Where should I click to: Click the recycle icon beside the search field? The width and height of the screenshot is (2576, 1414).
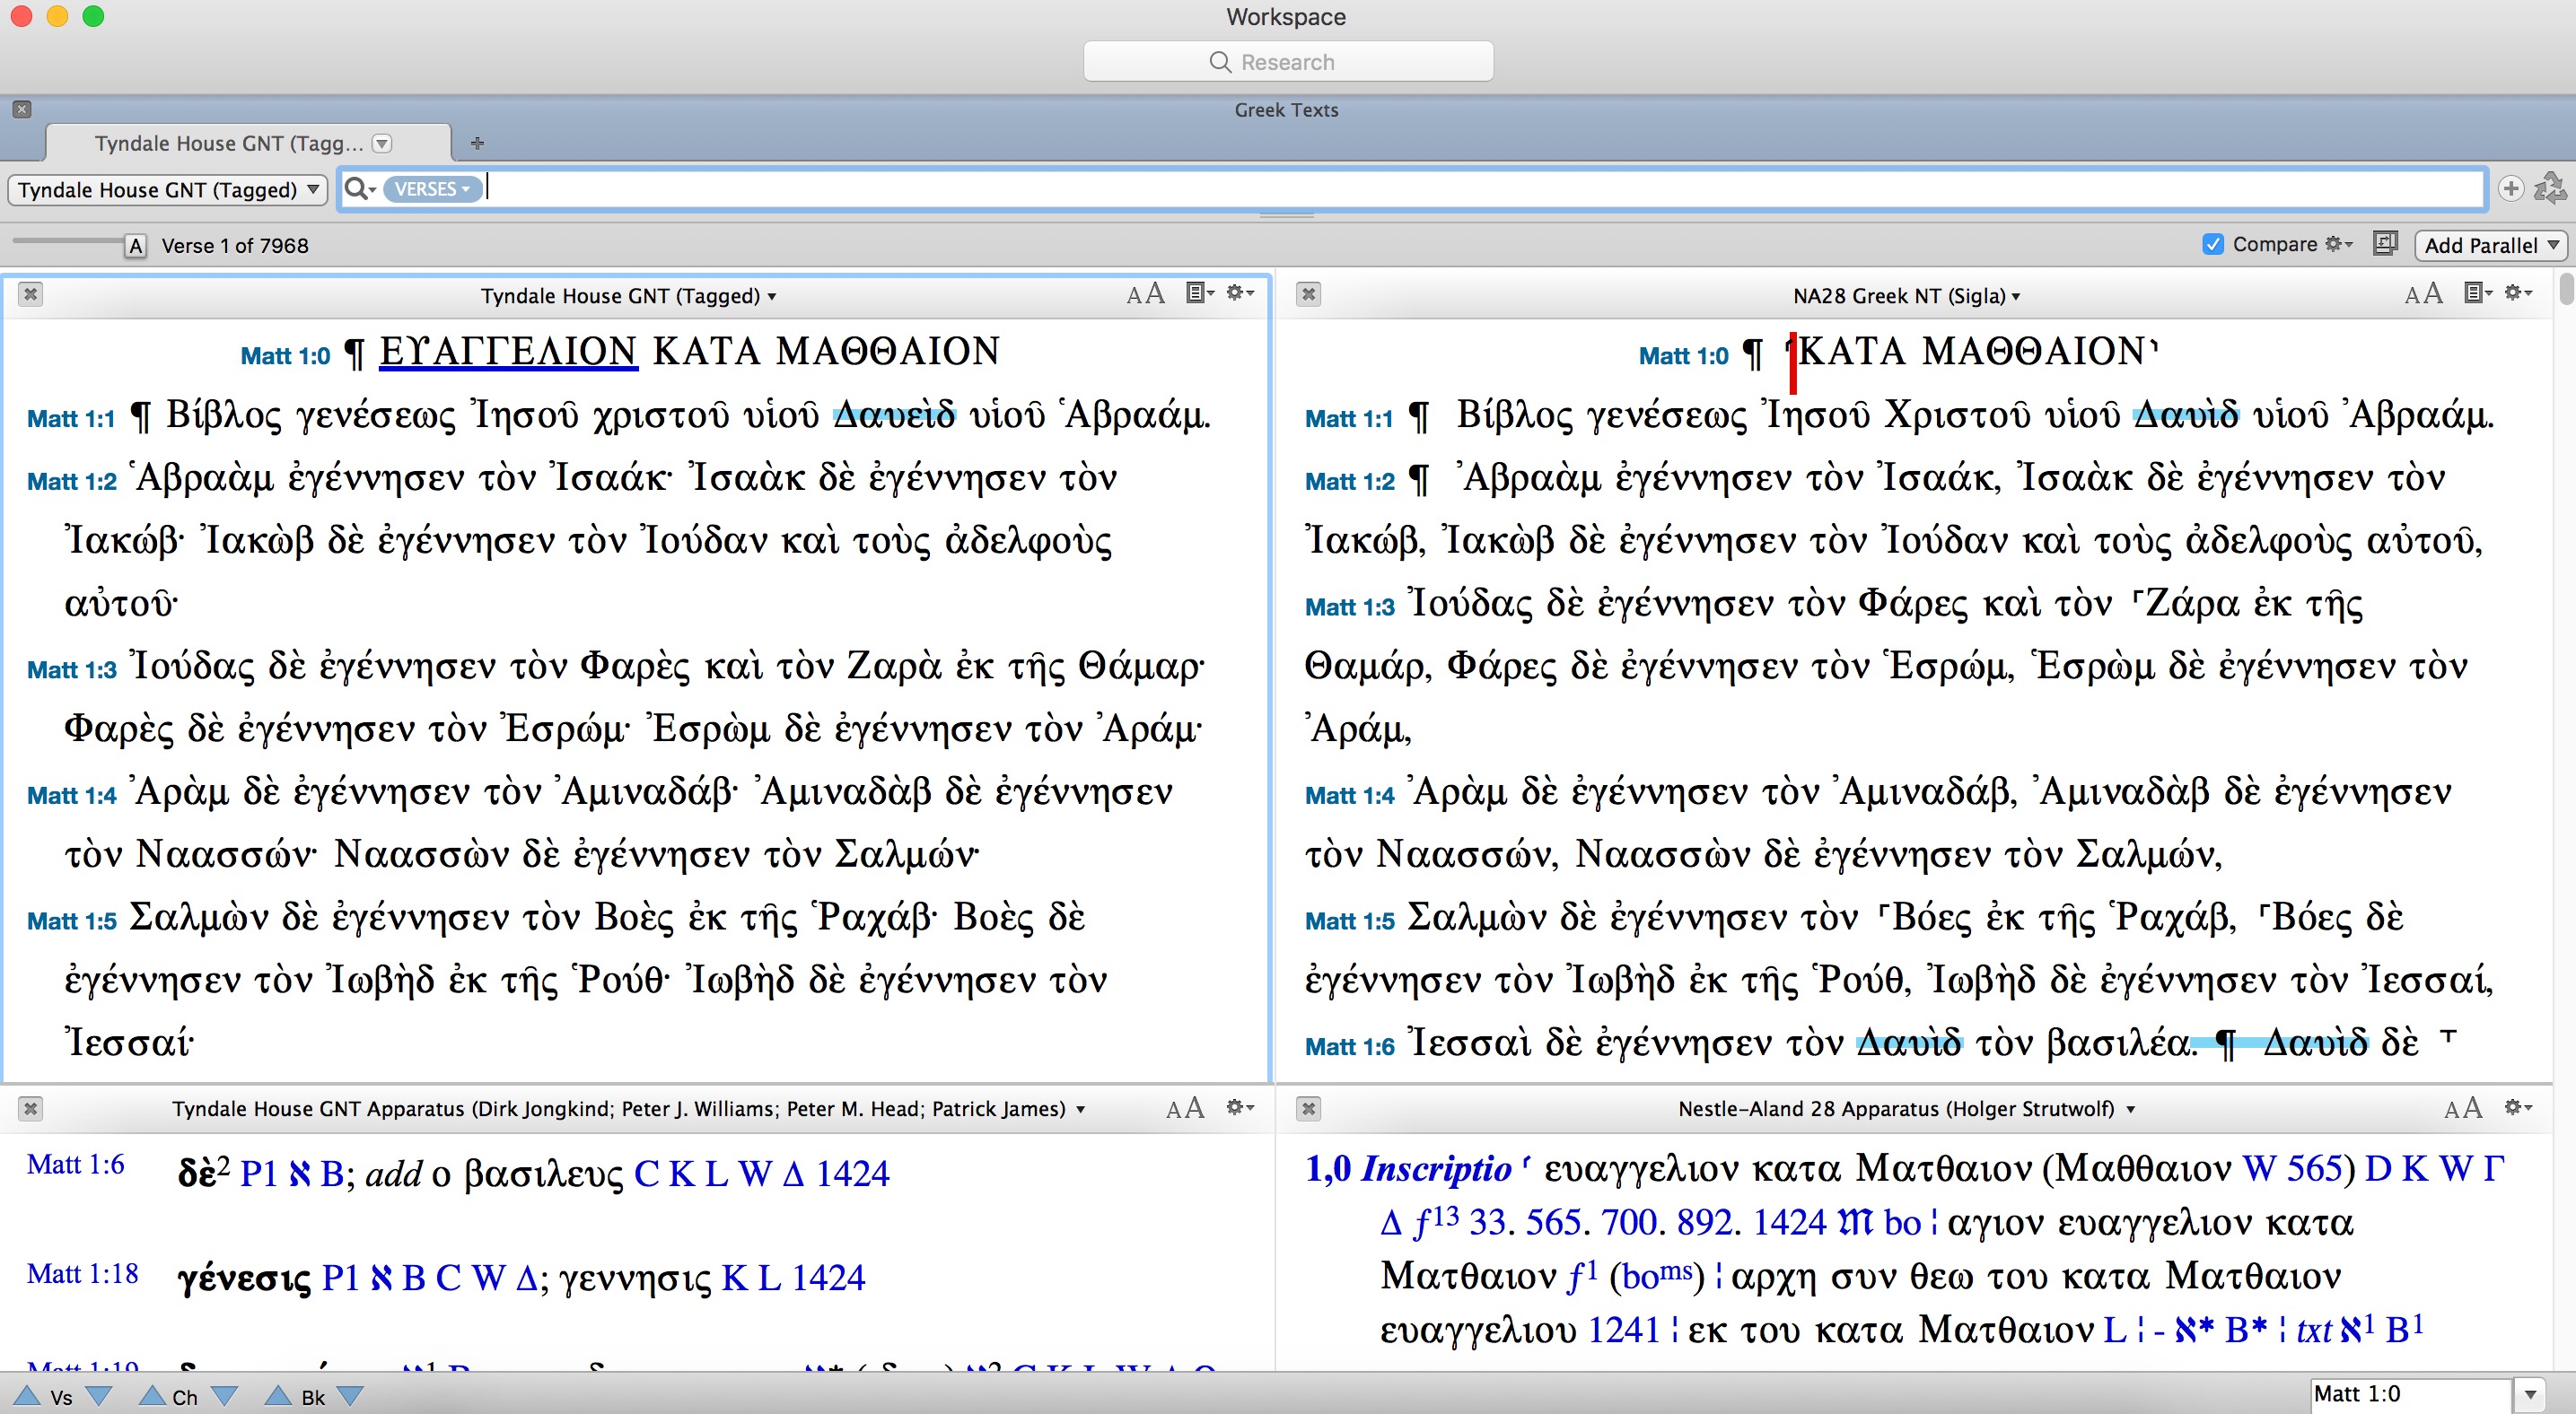2549,189
